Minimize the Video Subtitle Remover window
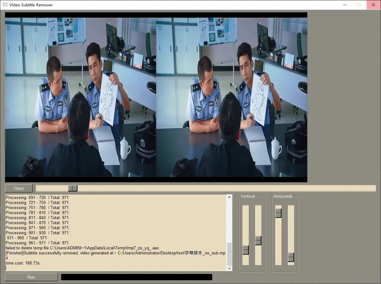Image resolution: width=381 pixels, height=284 pixels. 345,5
